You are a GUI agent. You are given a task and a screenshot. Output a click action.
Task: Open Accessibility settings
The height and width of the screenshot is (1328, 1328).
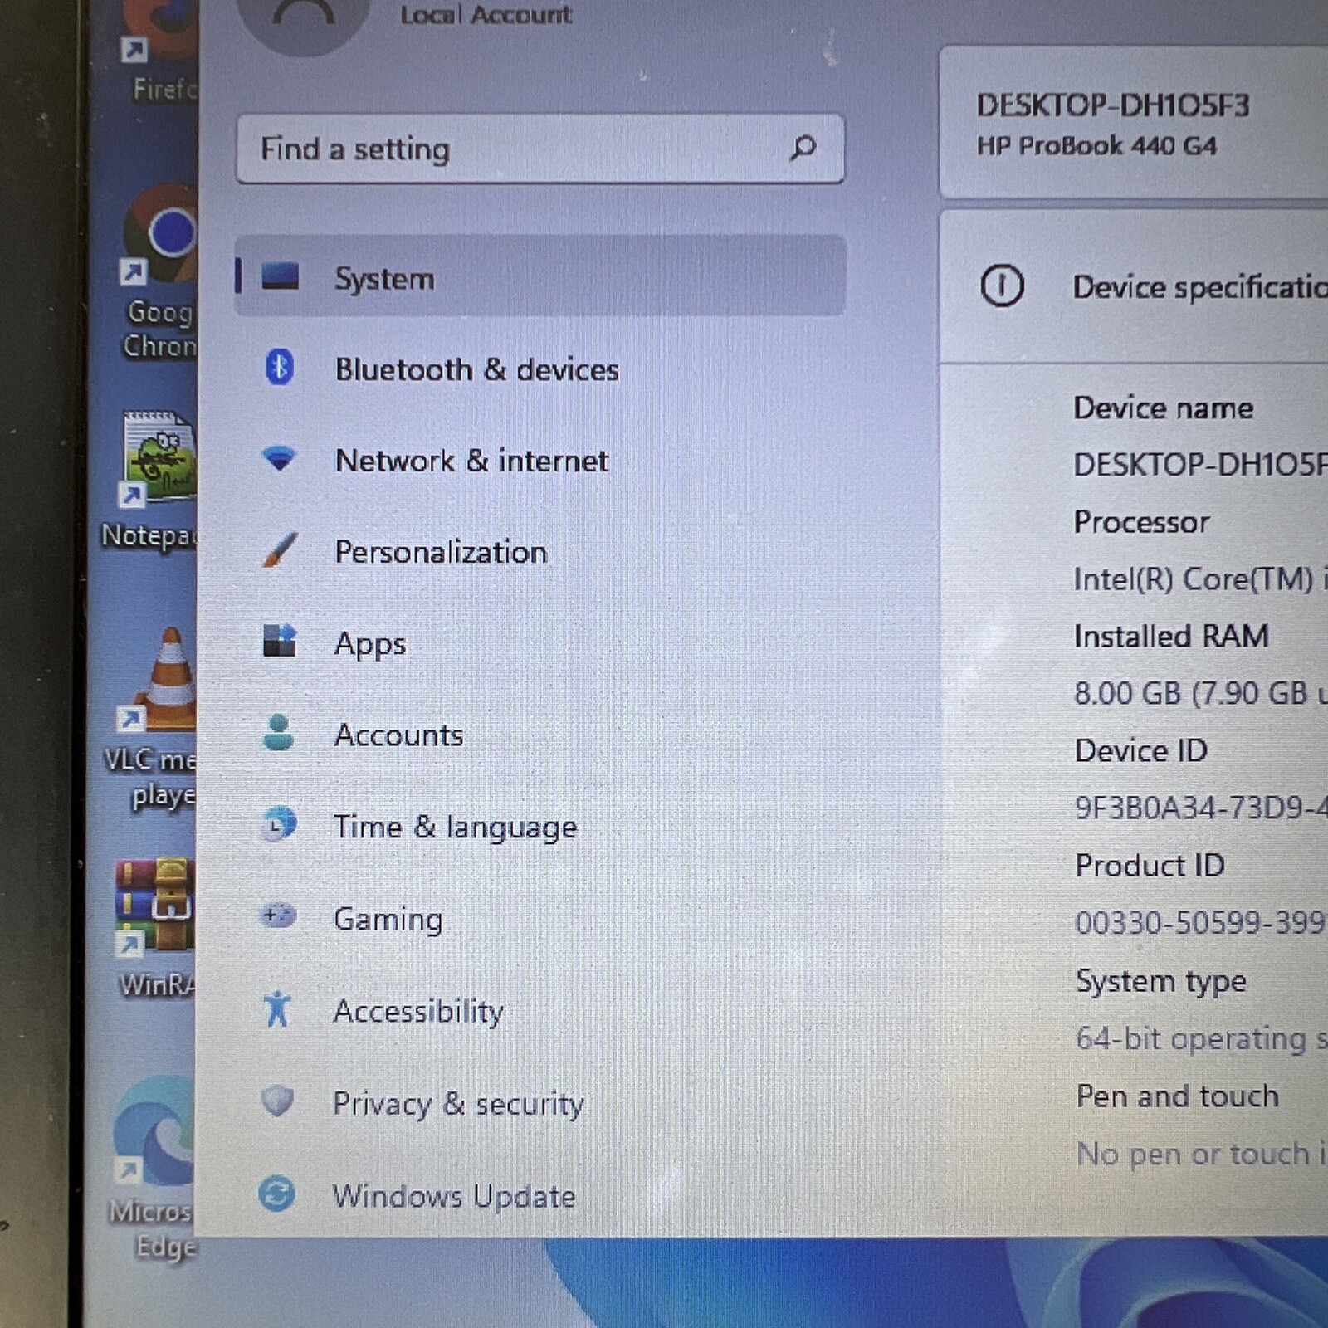540,1010
